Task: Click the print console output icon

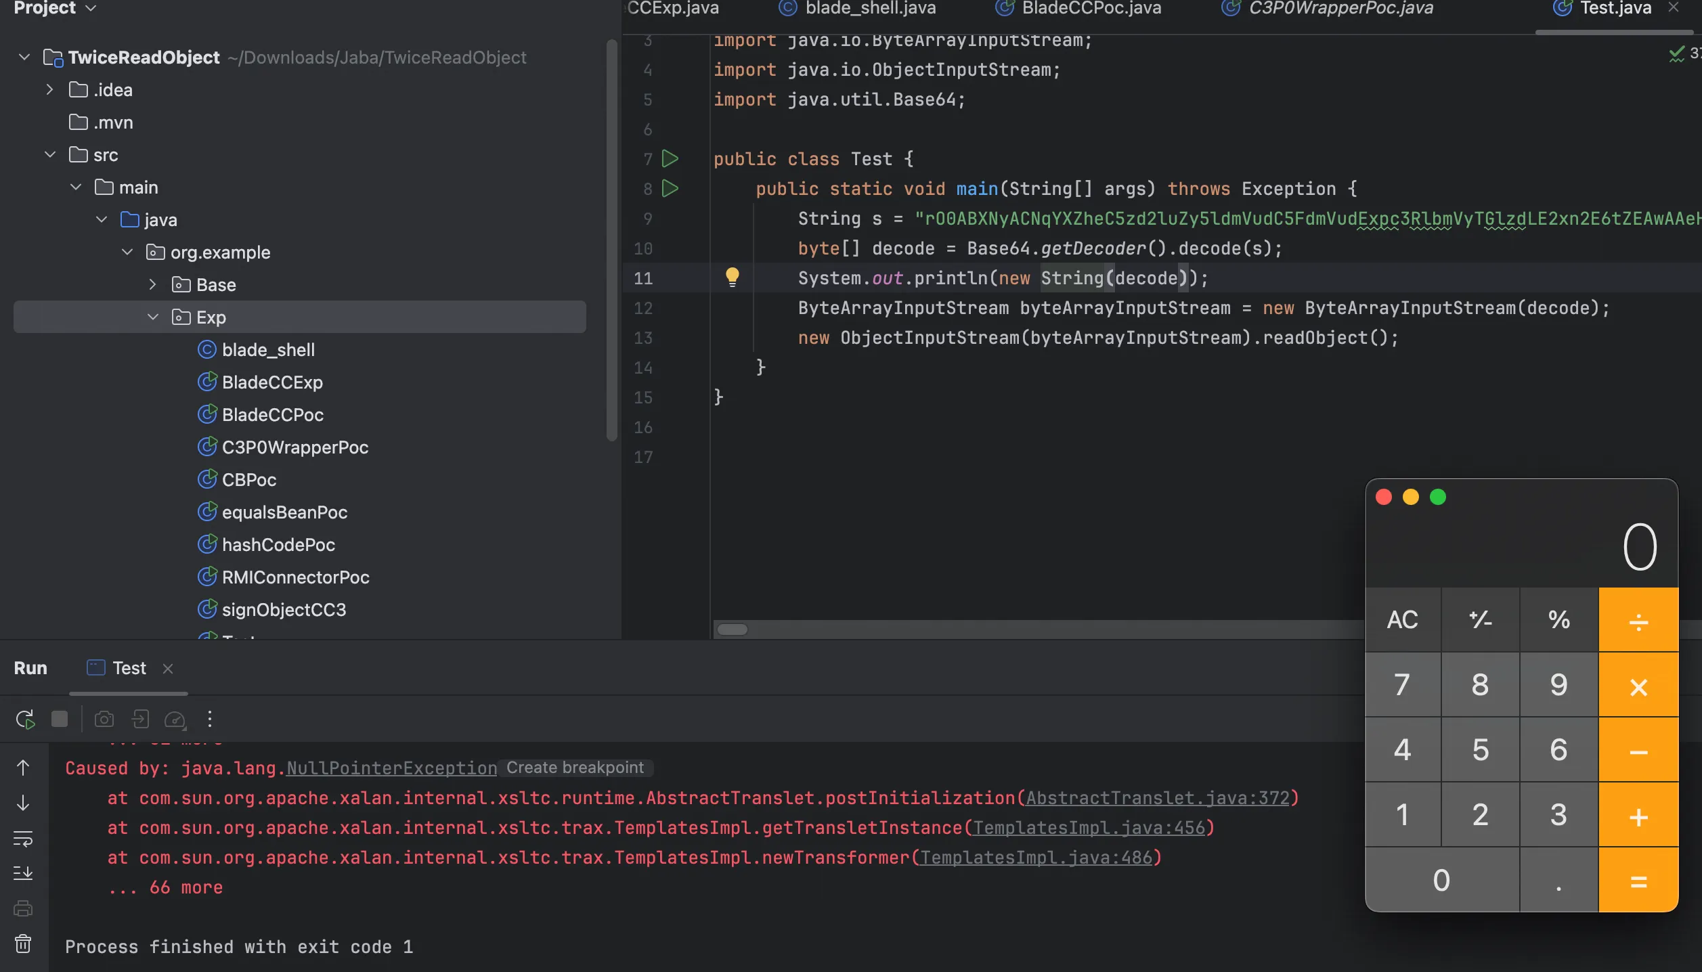Action: point(23,908)
